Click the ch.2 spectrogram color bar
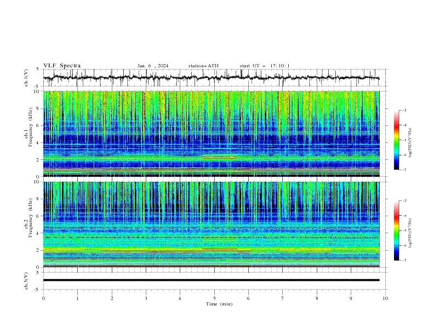434x335 pixels. coord(396,230)
